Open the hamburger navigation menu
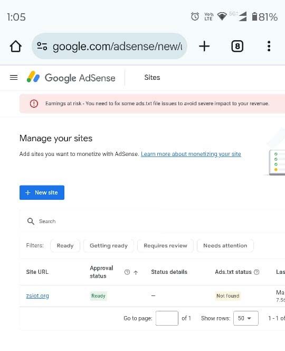Image resolution: width=285 pixels, height=351 pixels. click(x=14, y=78)
